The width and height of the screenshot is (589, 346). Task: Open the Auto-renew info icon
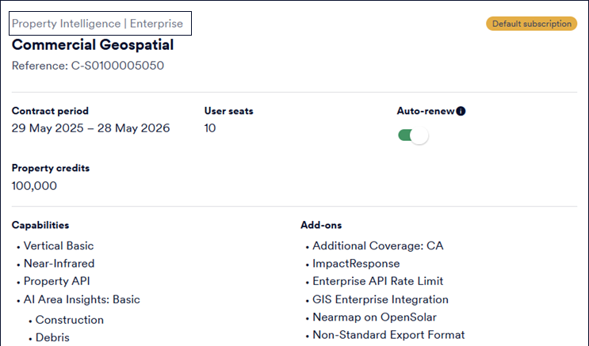click(x=461, y=111)
